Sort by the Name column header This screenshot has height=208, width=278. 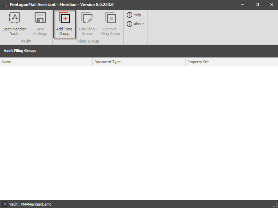point(46,62)
